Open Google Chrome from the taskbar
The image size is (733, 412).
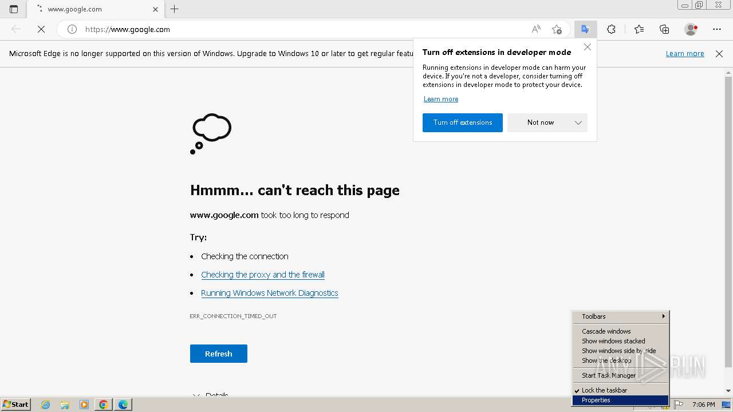(104, 405)
